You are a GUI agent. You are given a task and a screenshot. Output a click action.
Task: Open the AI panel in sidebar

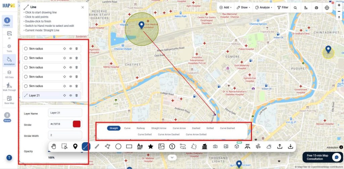[x=9, y=35]
